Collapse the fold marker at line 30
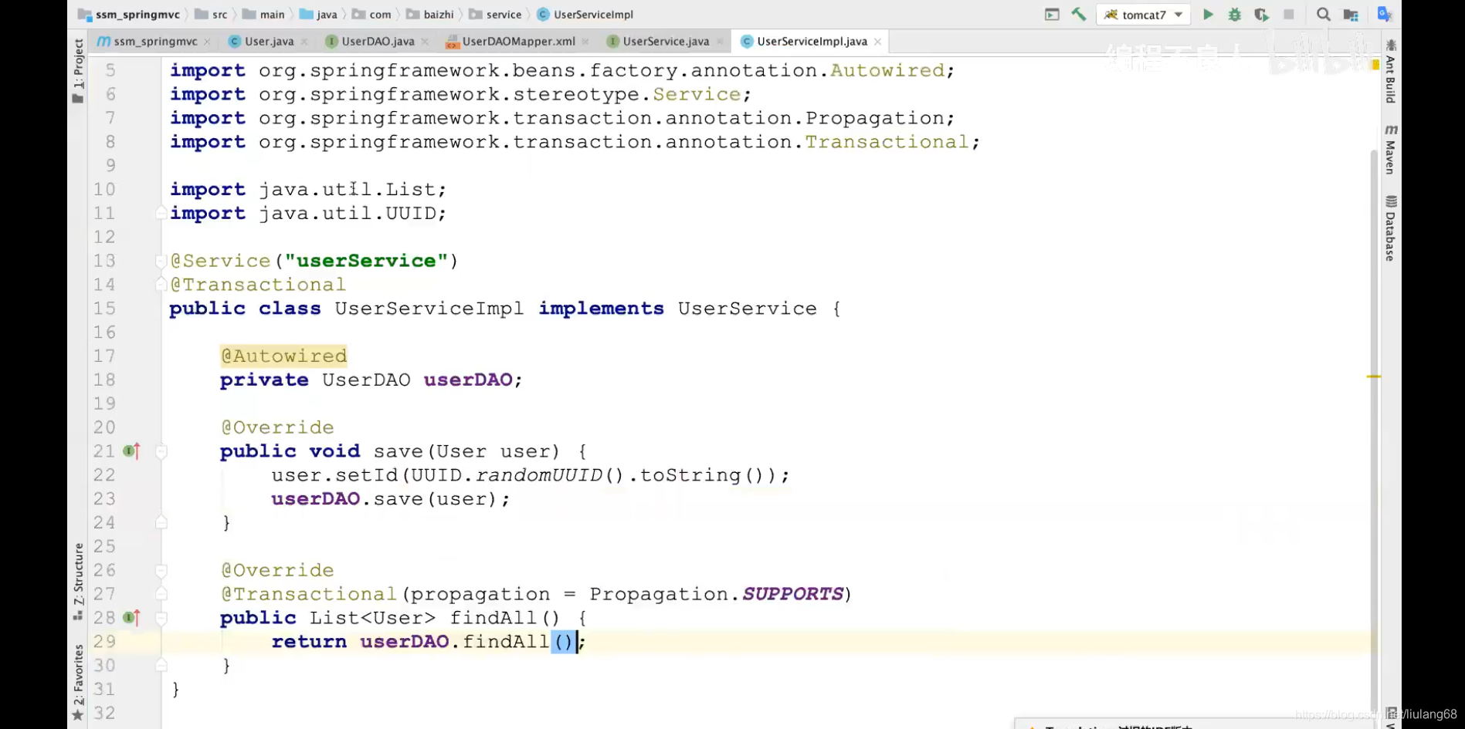 point(161,665)
